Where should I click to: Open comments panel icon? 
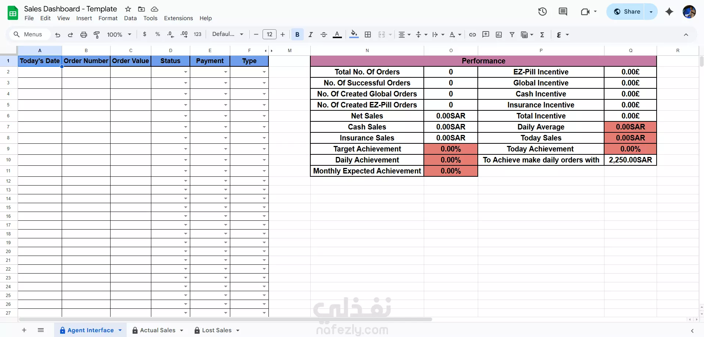pos(563,12)
